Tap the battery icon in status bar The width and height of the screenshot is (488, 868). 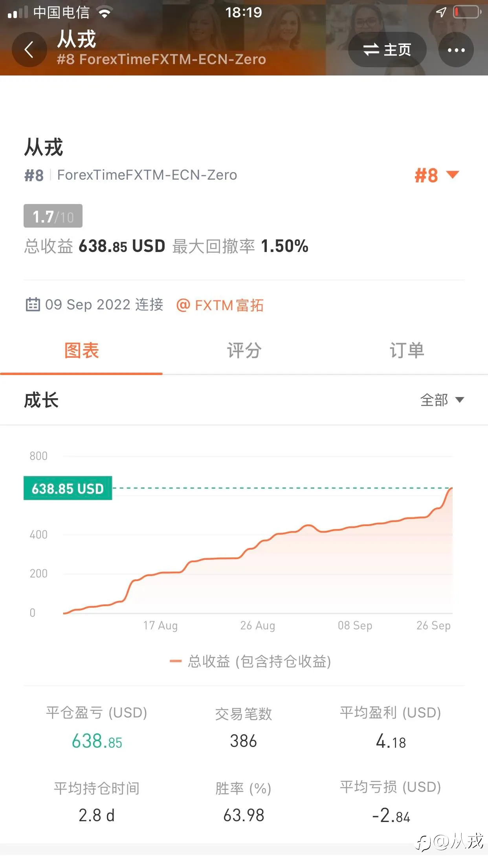(x=467, y=12)
